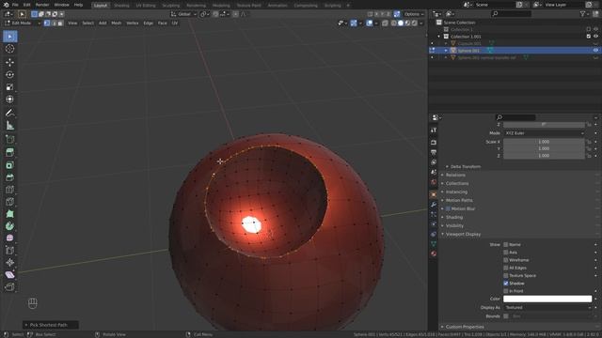The image size is (602, 338).
Task: Enable the Name show checkbox
Action: pos(506,244)
